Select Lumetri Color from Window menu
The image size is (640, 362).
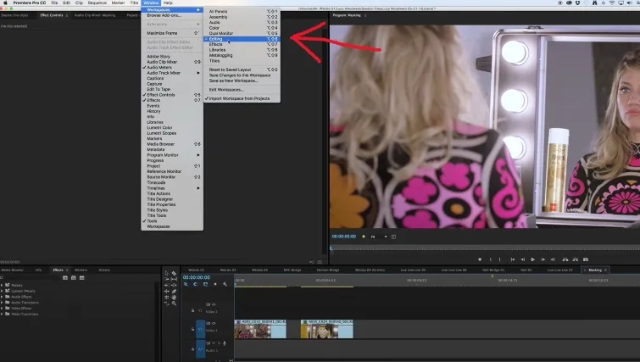coord(172,127)
